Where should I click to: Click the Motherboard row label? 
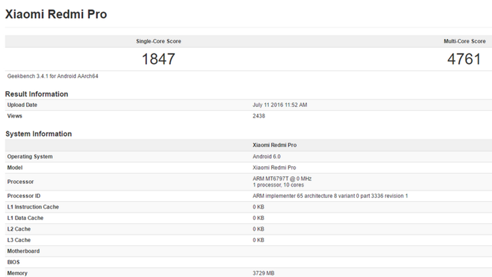(x=23, y=251)
